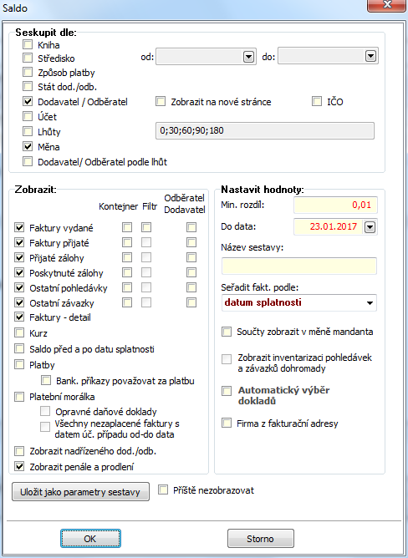Toggle Přijaté zálohy checkbox

(x=19, y=257)
